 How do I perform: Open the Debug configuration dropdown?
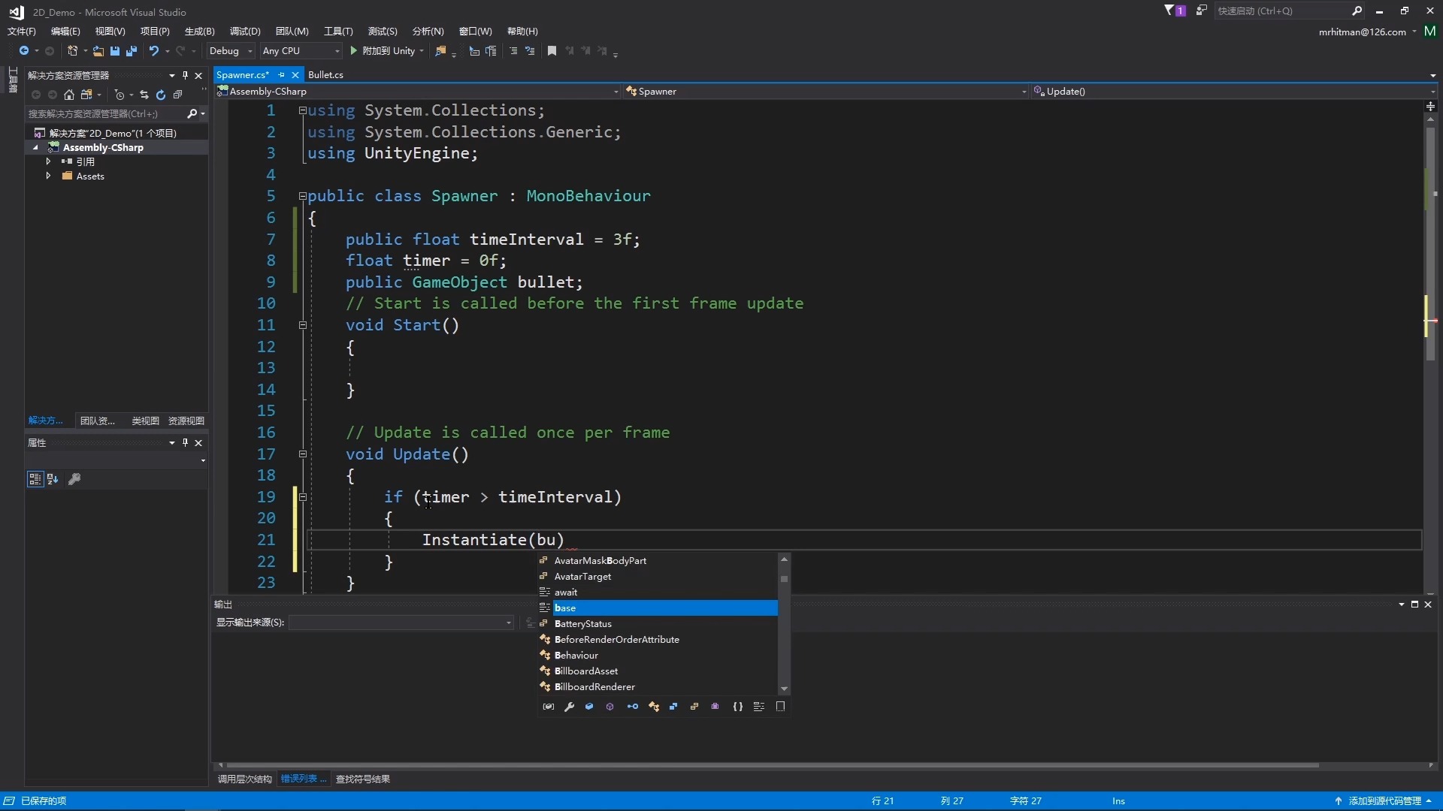(231, 51)
